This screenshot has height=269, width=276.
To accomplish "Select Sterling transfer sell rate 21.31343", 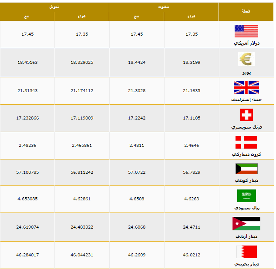I will tap(27, 91).
